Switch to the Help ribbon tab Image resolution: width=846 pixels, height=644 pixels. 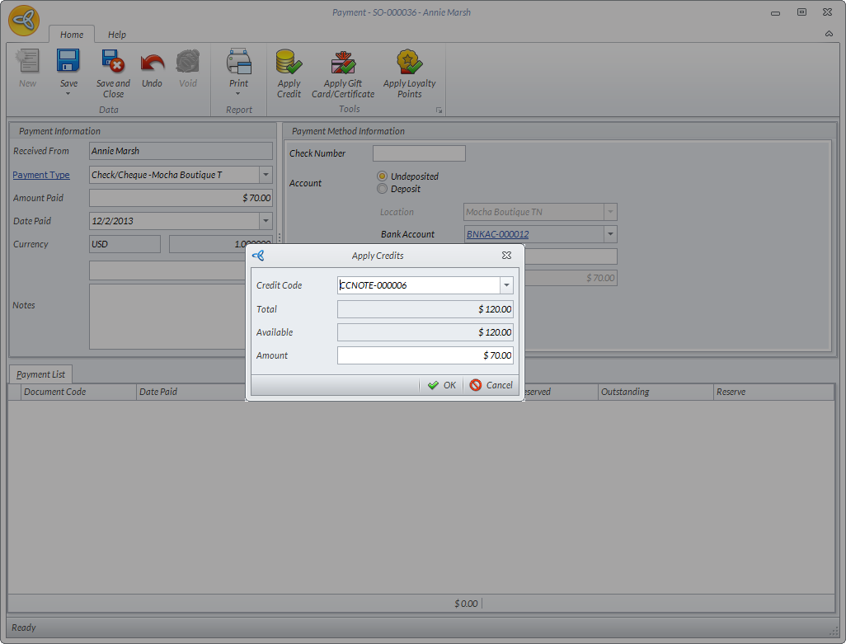click(117, 35)
